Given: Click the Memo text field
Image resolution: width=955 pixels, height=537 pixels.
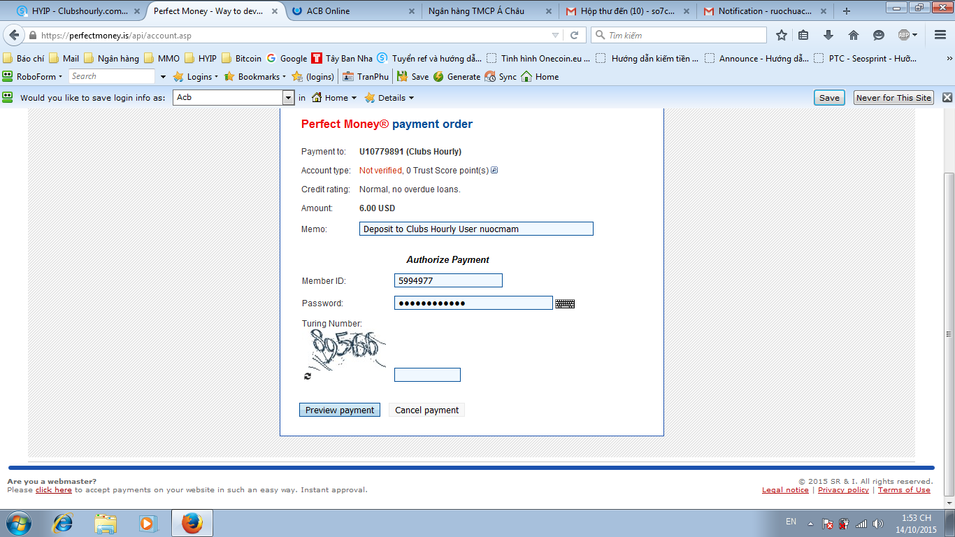Looking at the screenshot, I should 476,229.
